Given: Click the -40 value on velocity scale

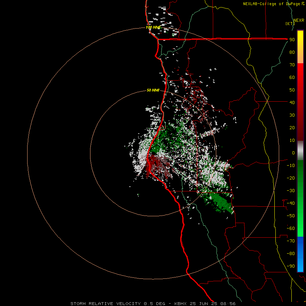Looking at the screenshot, I should tap(291, 203).
